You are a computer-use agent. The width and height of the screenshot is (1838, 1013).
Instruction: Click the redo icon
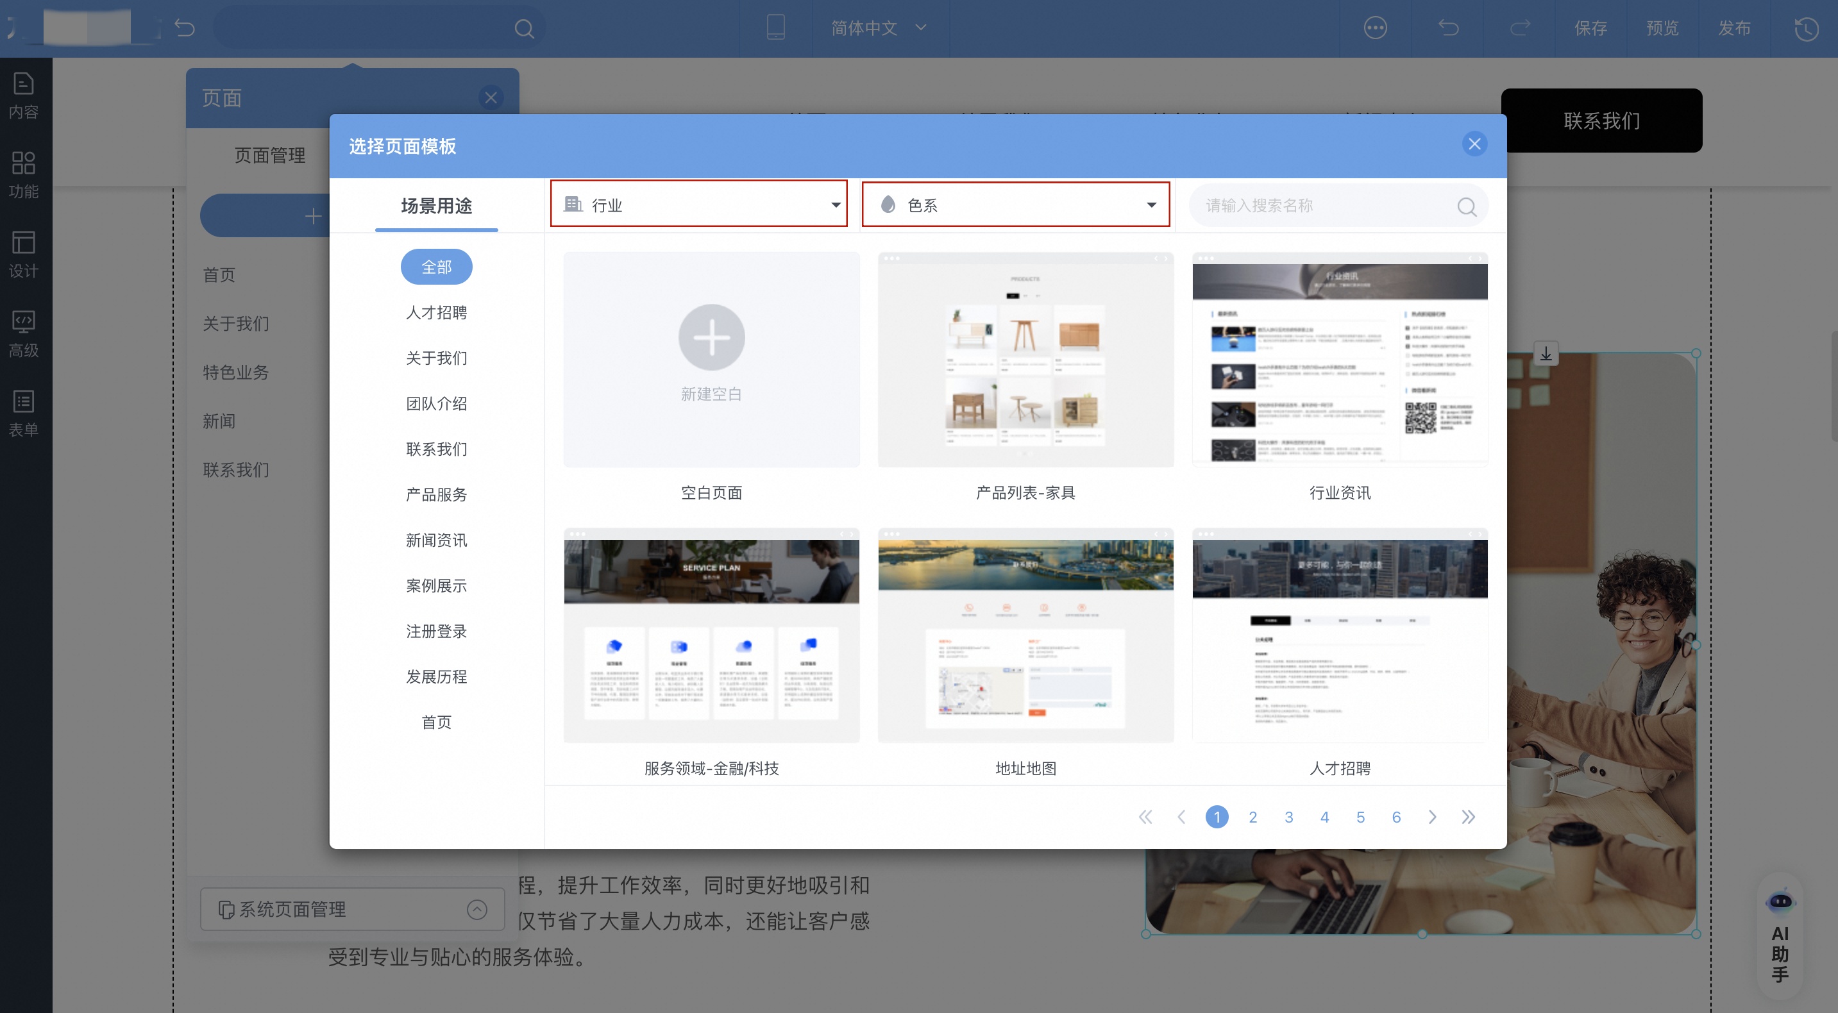[1519, 28]
